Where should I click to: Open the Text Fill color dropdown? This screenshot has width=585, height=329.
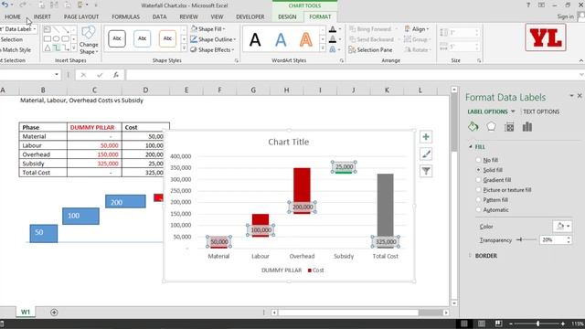pos(339,28)
